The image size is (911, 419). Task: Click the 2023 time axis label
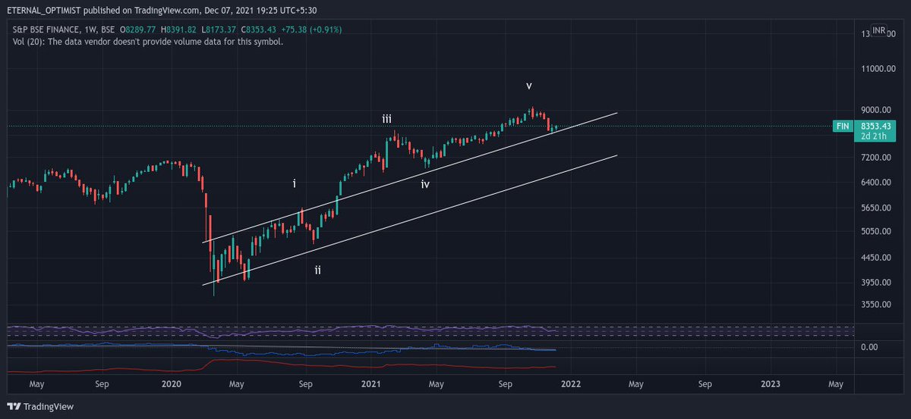click(x=771, y=384)
